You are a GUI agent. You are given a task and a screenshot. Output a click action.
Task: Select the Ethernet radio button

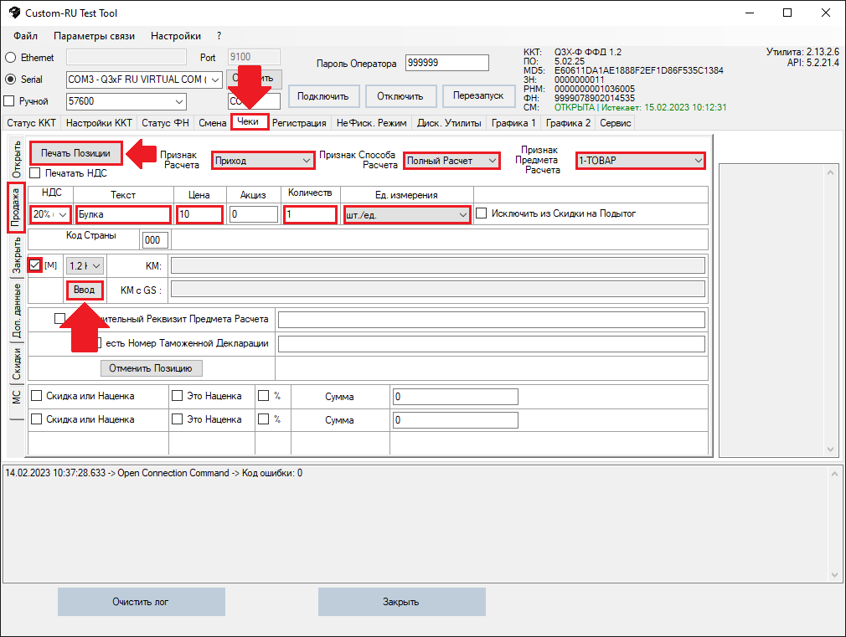tap(11, 58)
